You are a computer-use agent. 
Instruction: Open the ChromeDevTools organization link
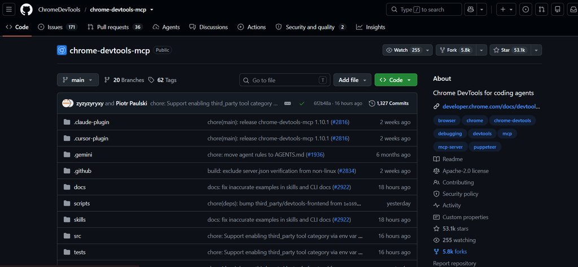(x=59, y=10)
